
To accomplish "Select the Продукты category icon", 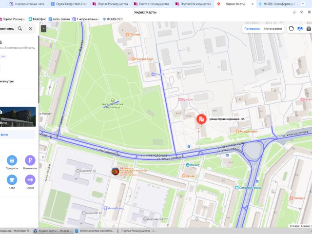I will point(12,160).
